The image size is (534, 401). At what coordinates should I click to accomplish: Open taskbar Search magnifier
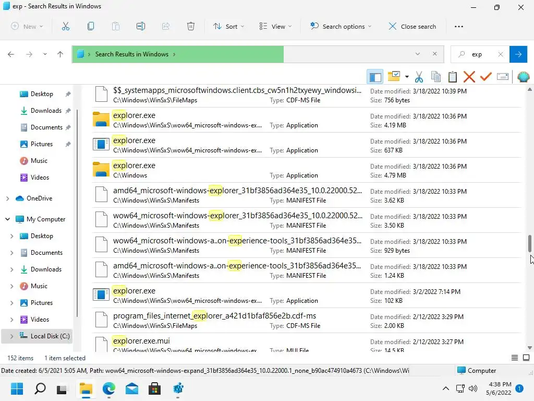(x=40, y=388)
